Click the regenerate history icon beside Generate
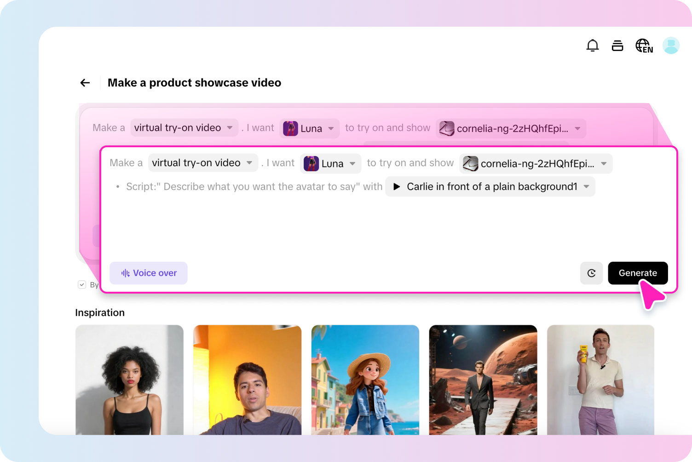 coord(591,273)
